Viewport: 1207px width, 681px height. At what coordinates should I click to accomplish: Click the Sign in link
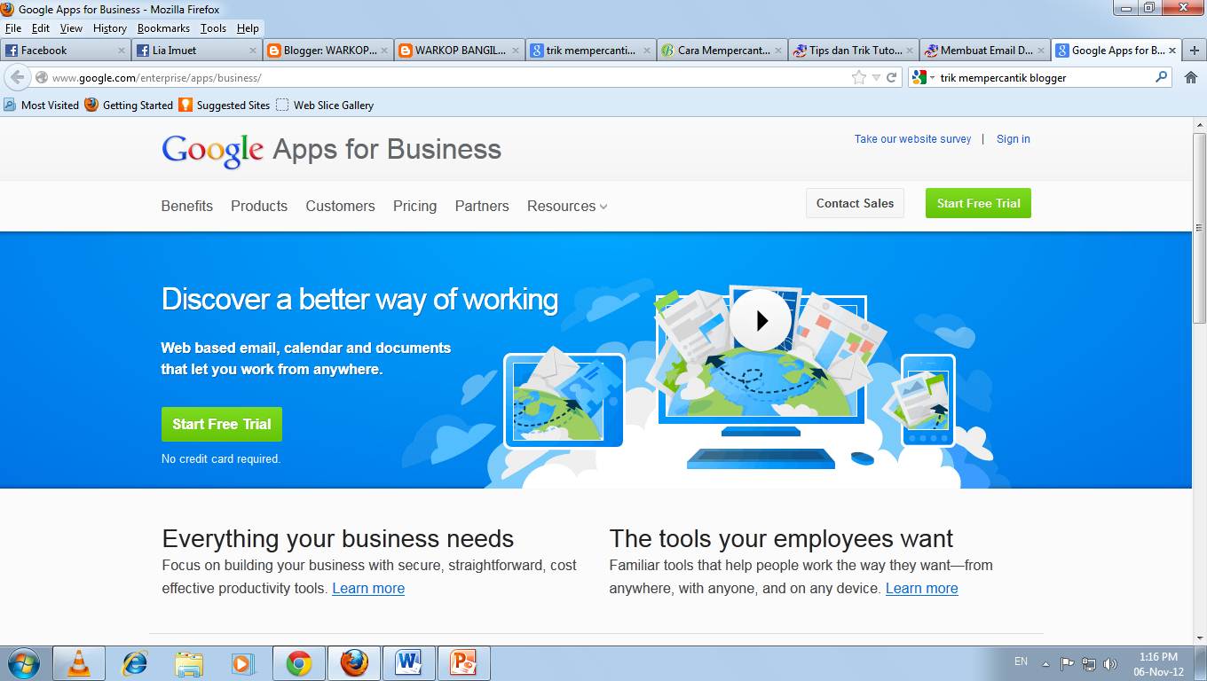[x=1014, y=139]
